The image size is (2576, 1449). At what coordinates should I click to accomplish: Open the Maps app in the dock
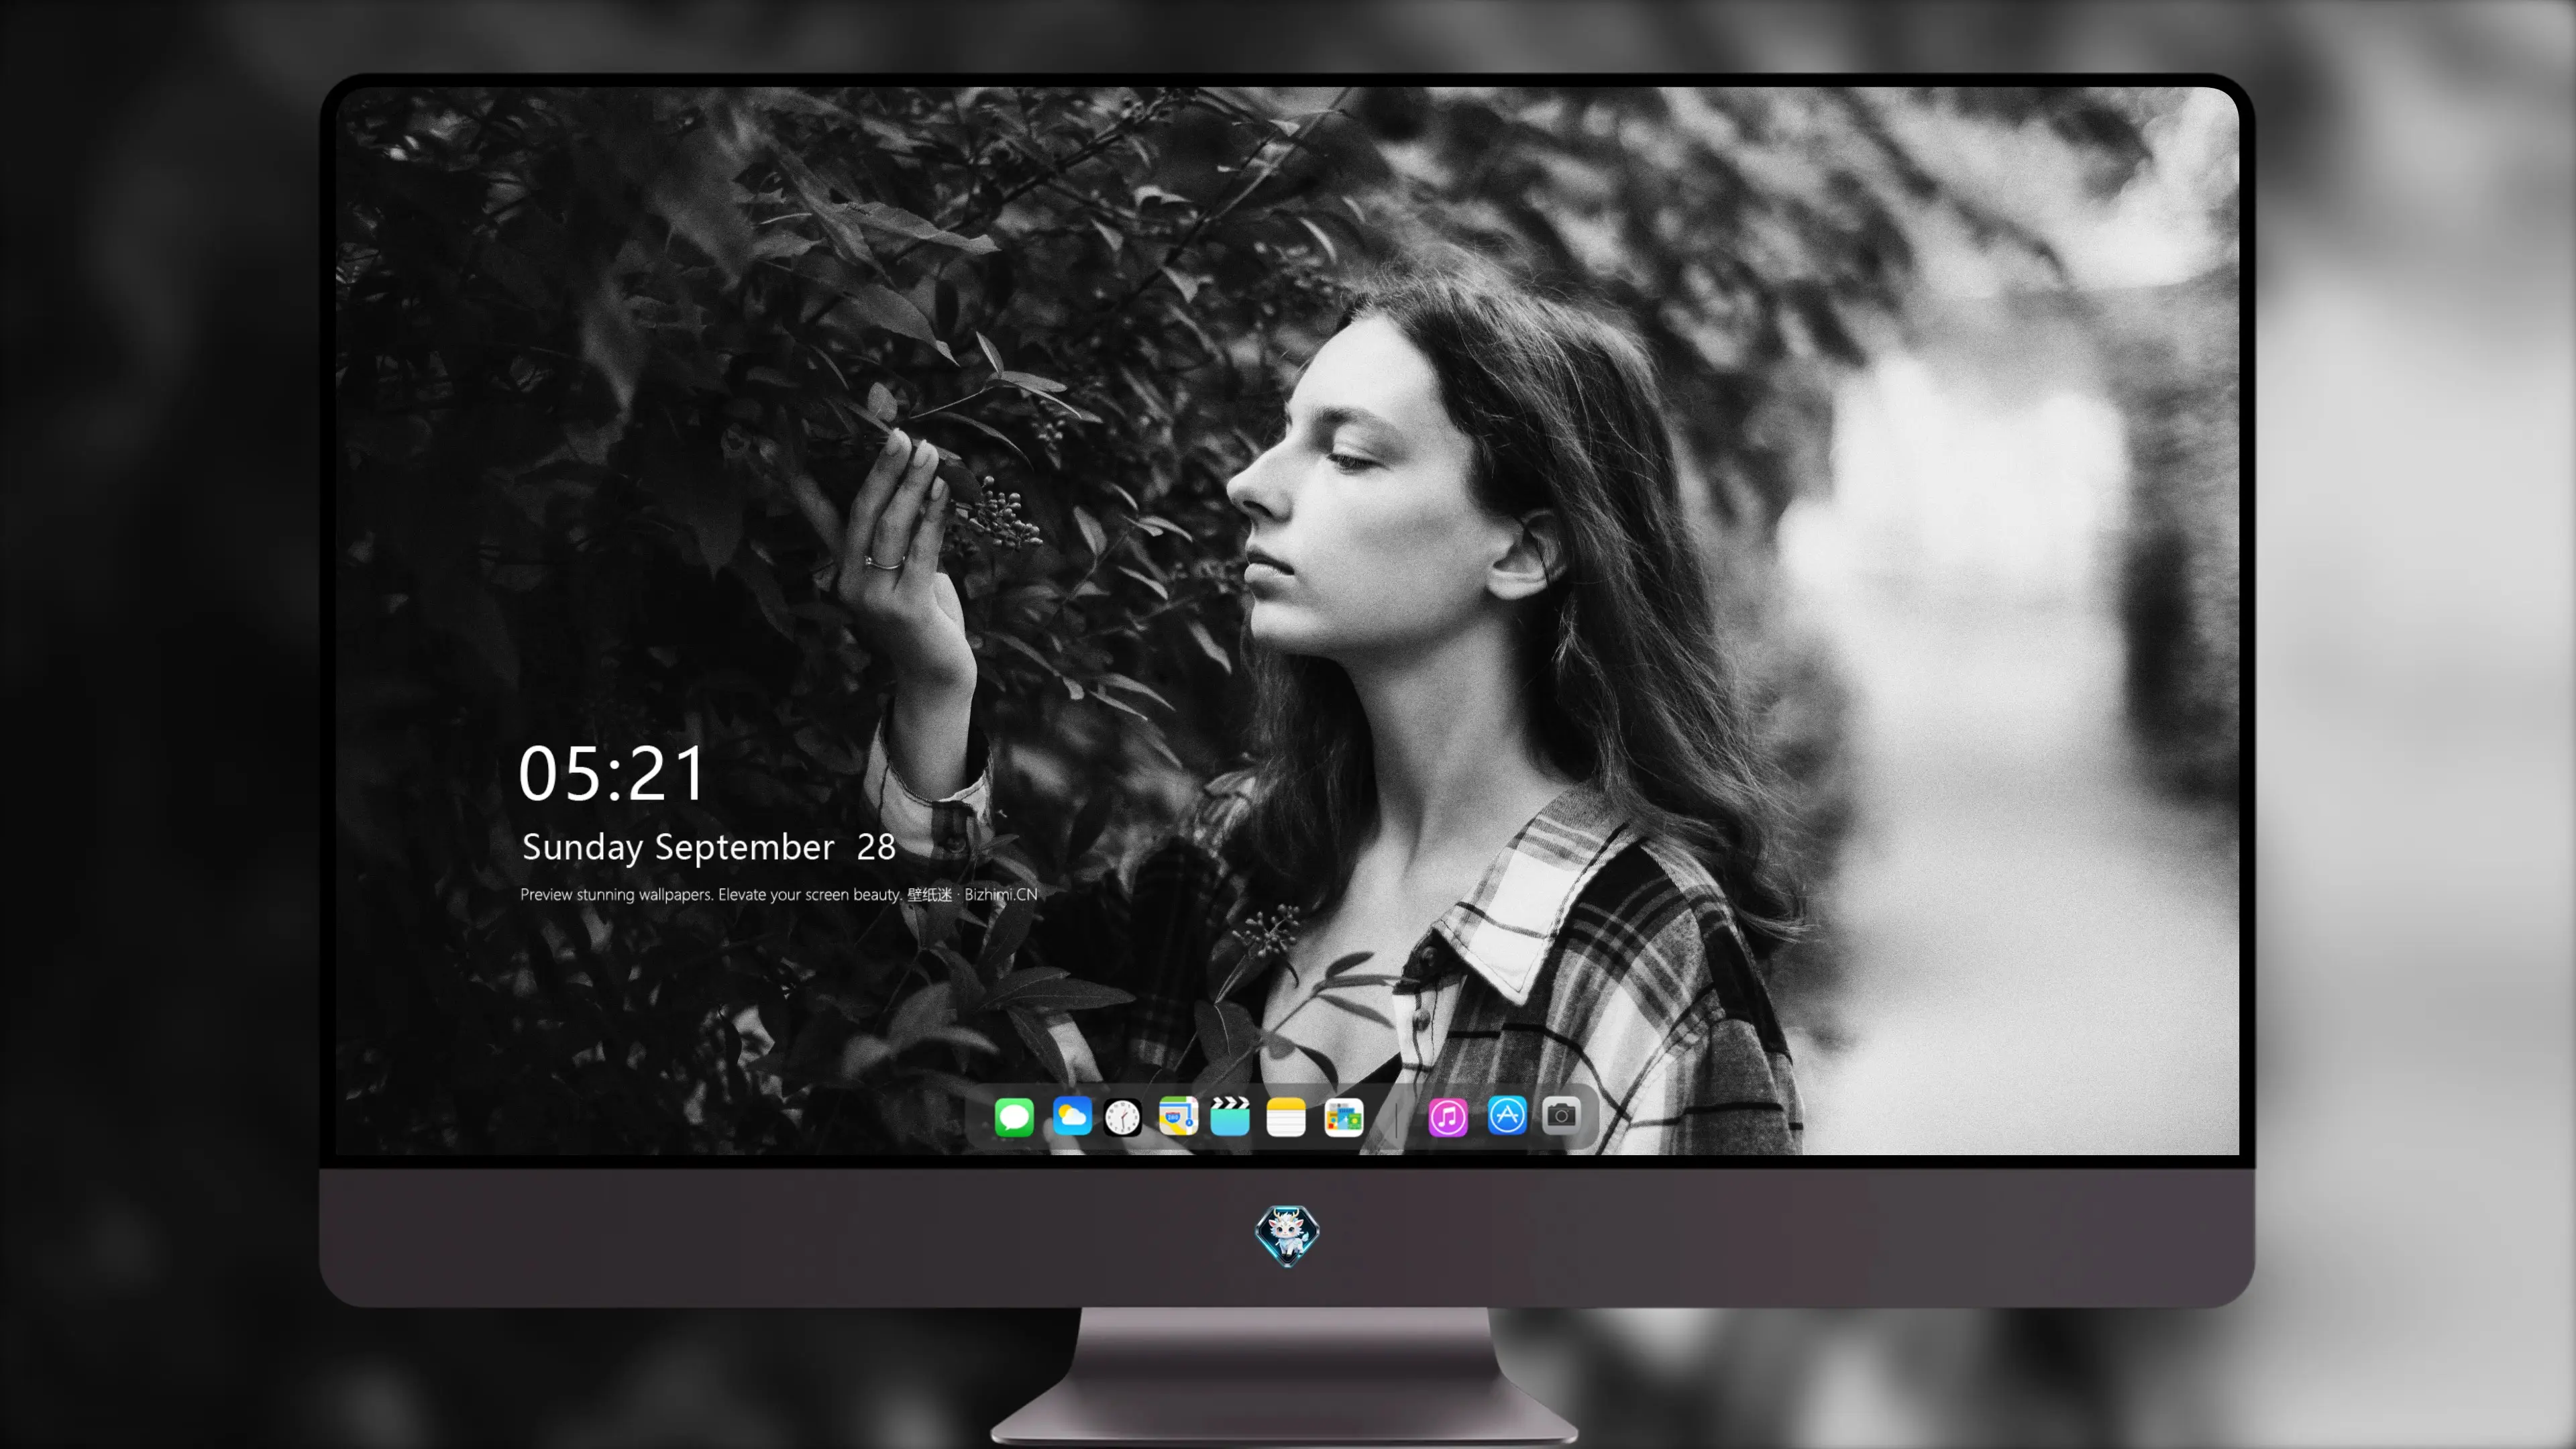[x=1178, y=1116]
